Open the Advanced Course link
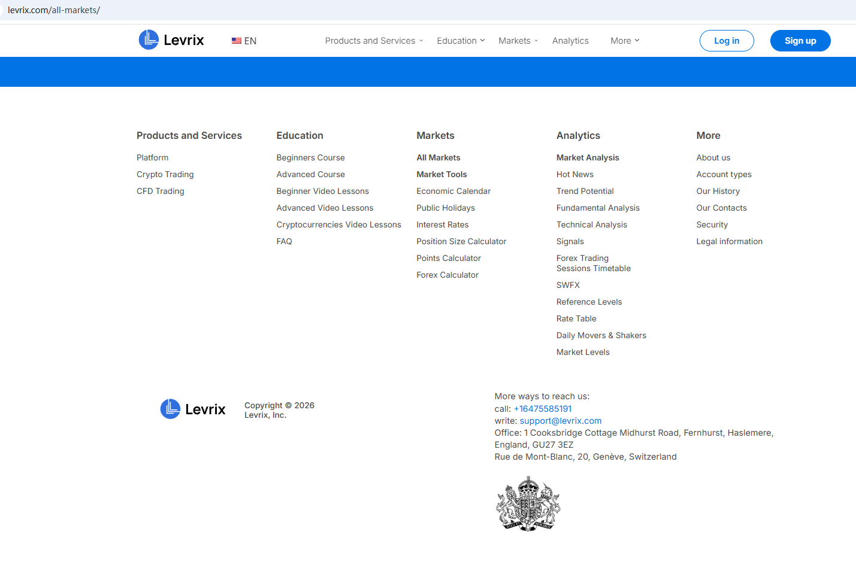Image resolution: width=856 pixels, height=574 pixels. (311, 174)
